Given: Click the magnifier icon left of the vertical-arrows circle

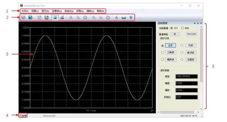Looking at the screenshot, I should point(101,18).
